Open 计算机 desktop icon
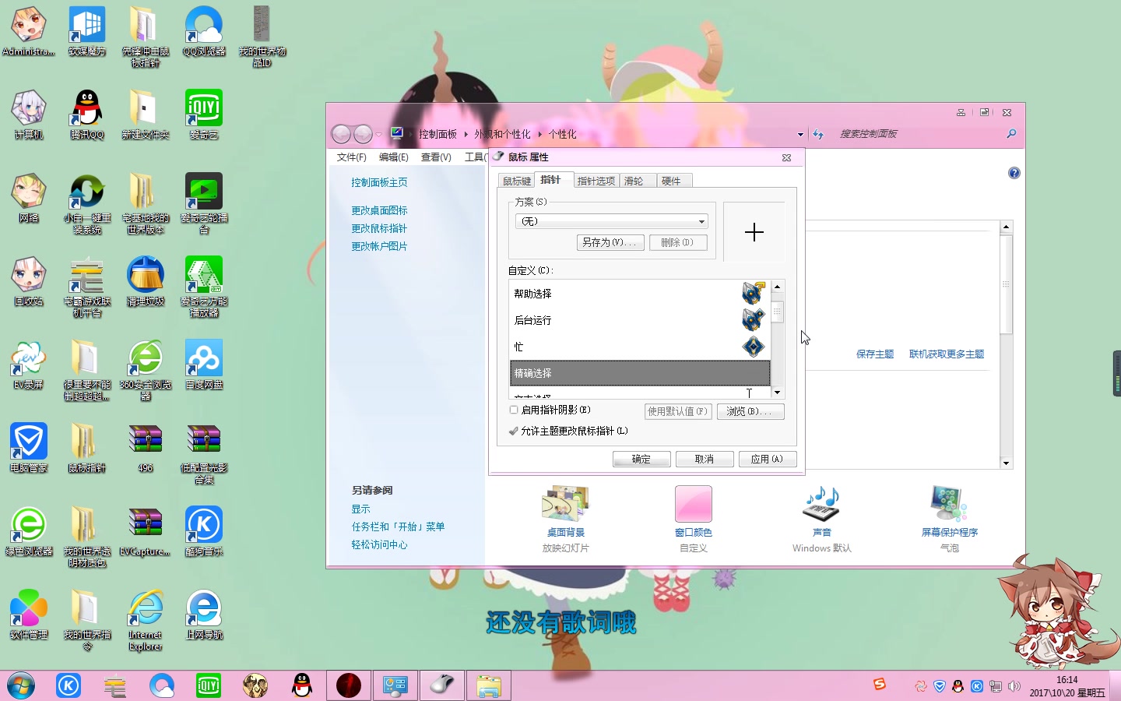This screenshot has width=1121, height=701. [29, 114]
